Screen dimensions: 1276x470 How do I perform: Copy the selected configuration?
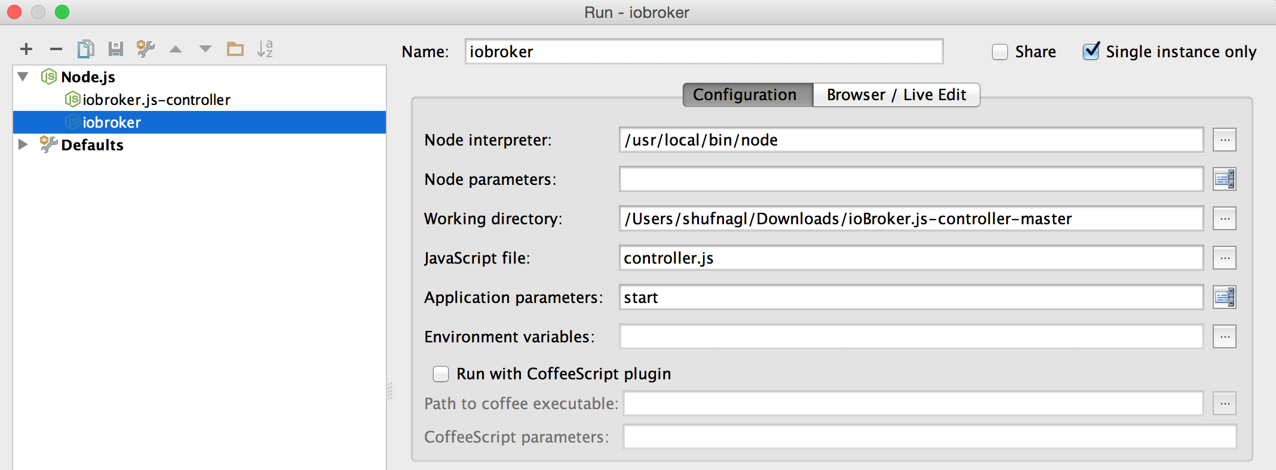click(x=86, y=49)
